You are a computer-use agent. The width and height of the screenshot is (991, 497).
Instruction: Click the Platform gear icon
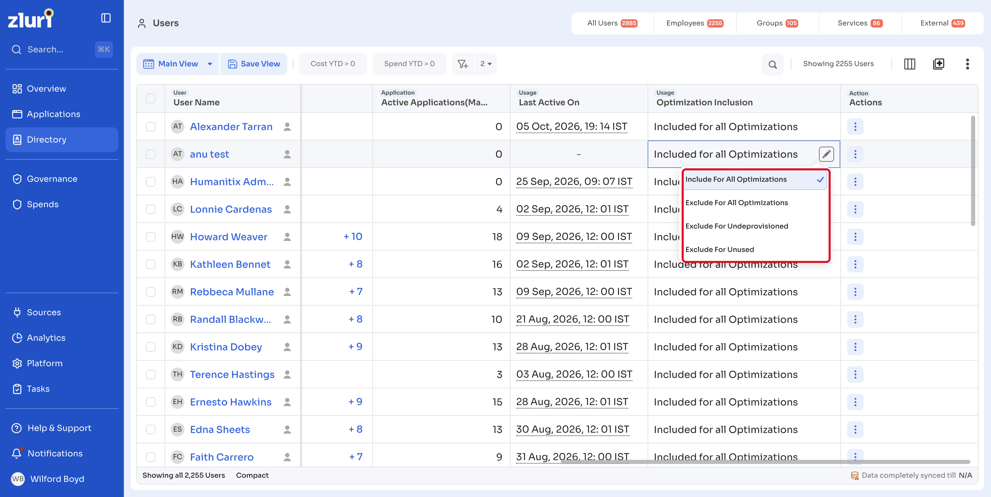pyautogui.click(x=17, y=363)
